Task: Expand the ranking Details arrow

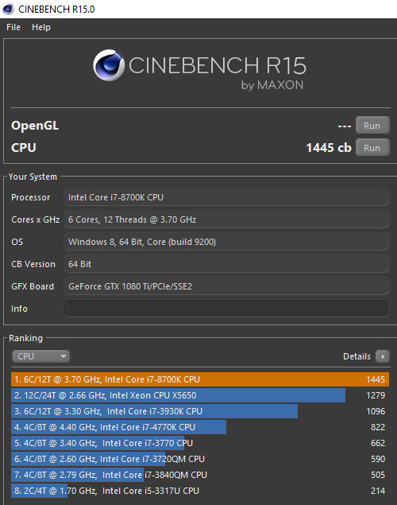Action: pos(383,356)
